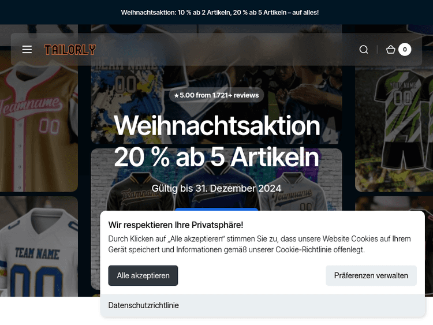
Task: Open the hamburger navigation menu
Action: [x=27, y=50]
